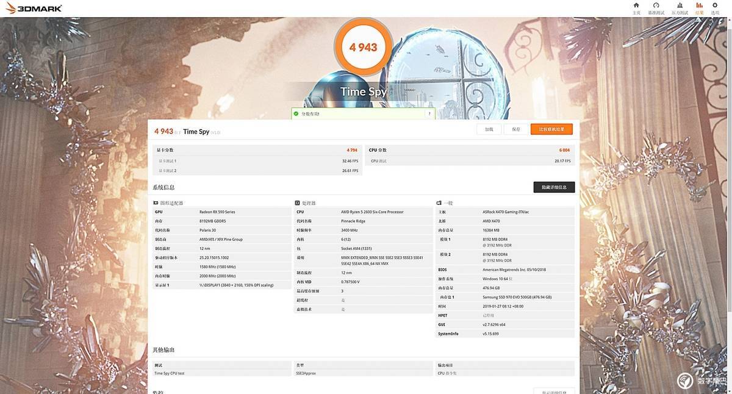The height and width of the screenshot is (394, 732).
Task: Click the Pinnacle Ridge value
Action: (x=354, y=221)
